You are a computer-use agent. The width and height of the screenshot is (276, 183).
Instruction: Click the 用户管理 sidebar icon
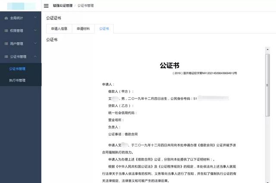click(x=5, y=44)
